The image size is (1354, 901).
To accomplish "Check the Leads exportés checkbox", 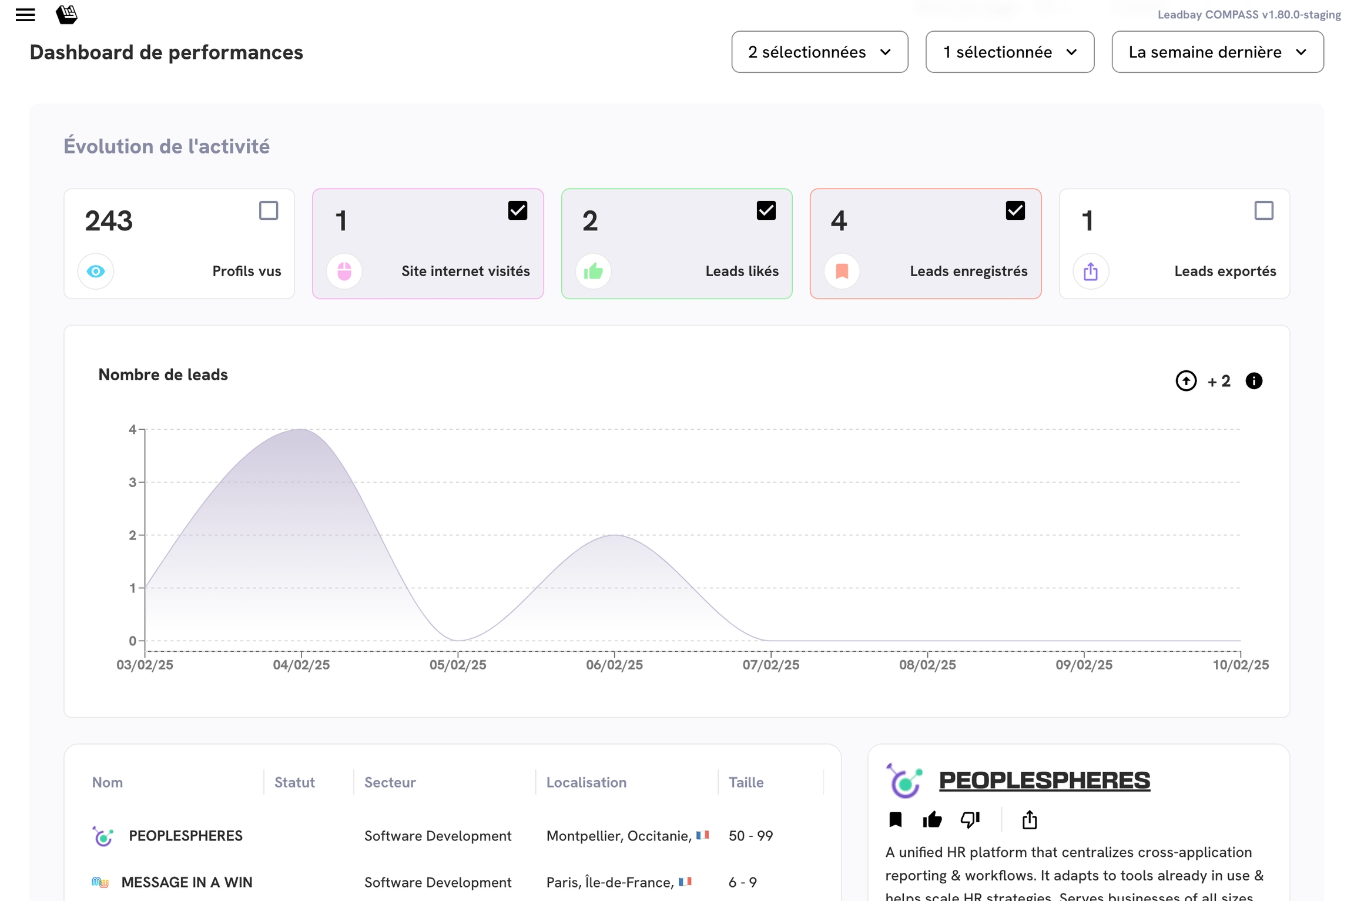I will 1263,210.
